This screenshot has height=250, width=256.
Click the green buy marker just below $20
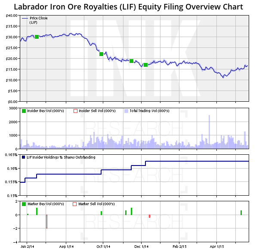point(131,61)
